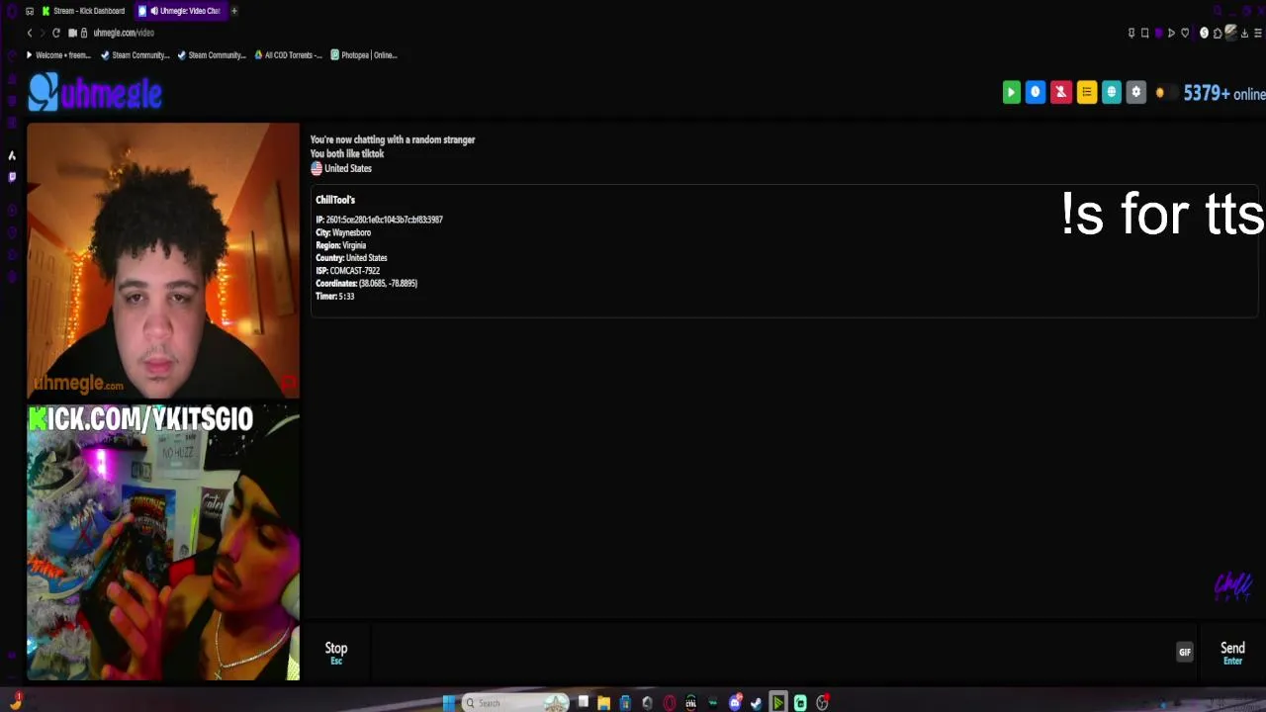Click the Coordinates value text
Image resolution: width=1266 pixels, height=712 pixels.
click(x=388, y=284)
